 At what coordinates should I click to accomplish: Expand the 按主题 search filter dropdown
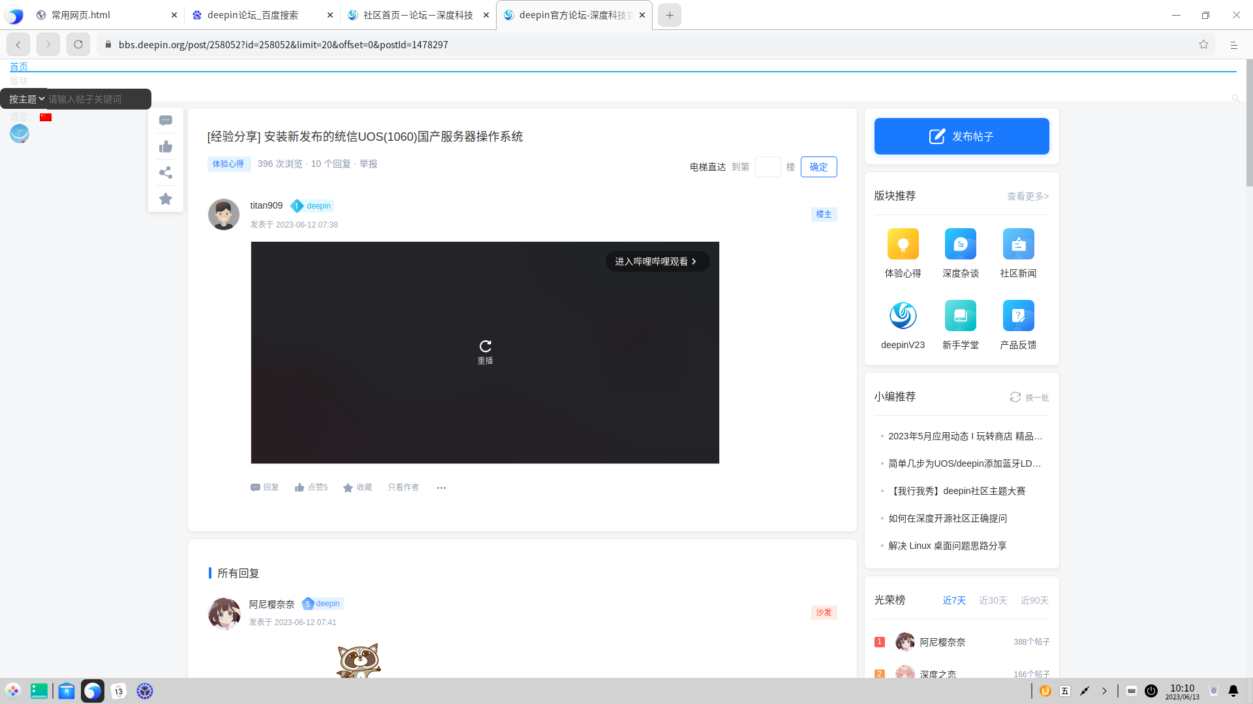tap(25, 98)
